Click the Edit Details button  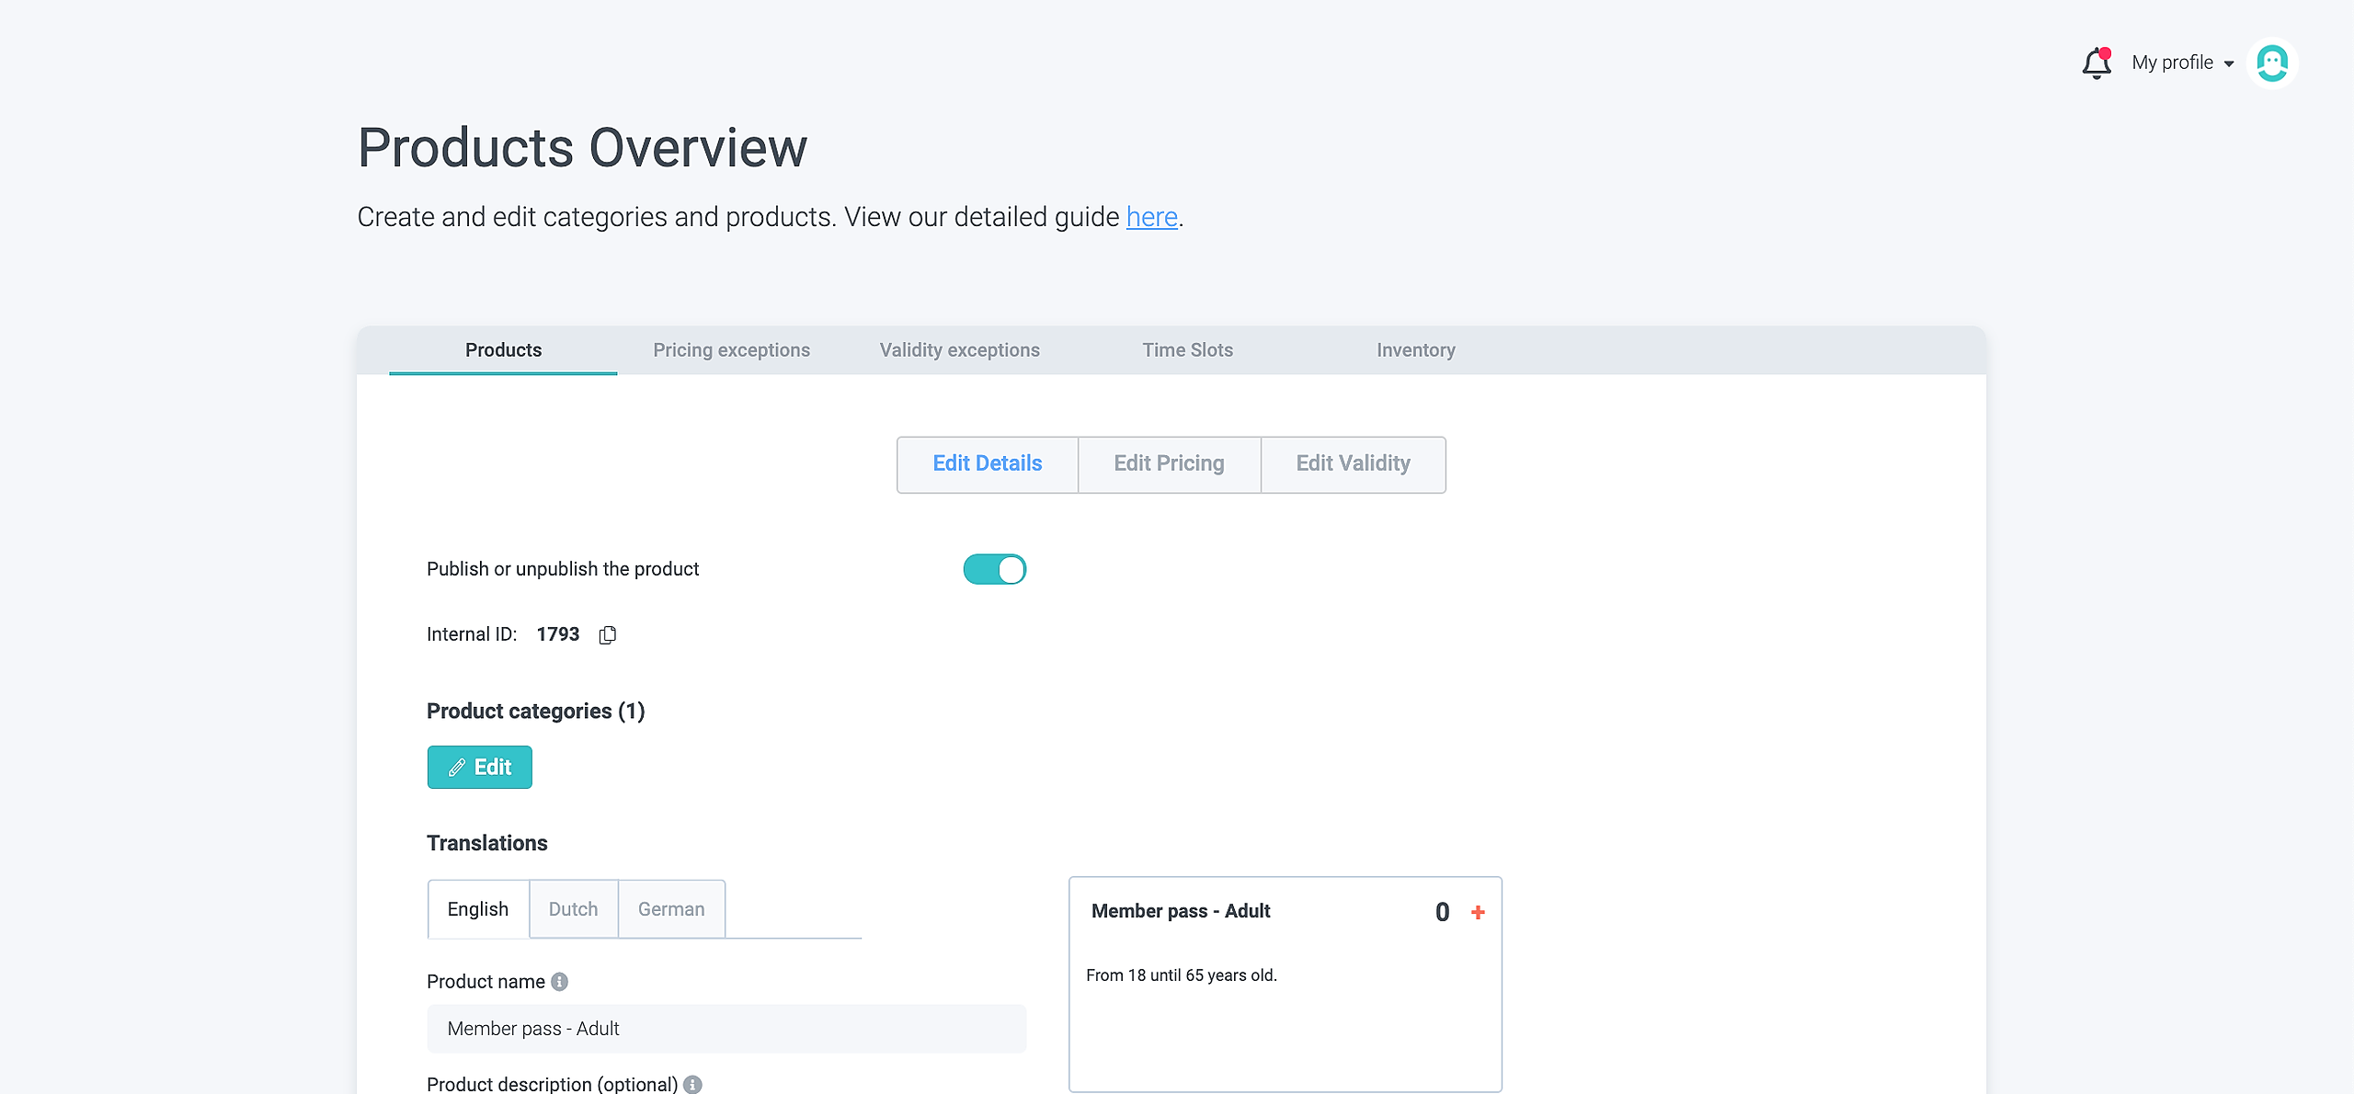point(987,463)
